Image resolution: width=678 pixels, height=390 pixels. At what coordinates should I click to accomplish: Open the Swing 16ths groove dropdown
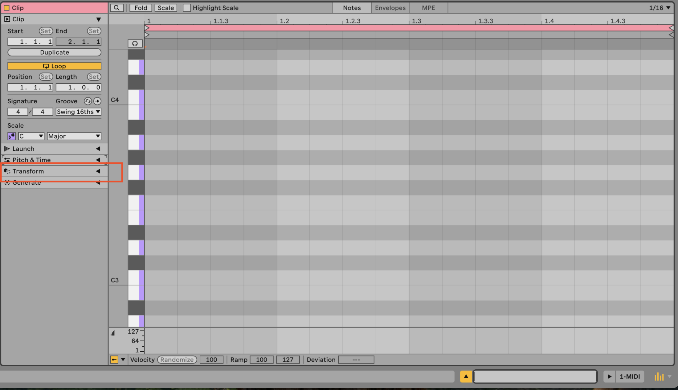coord(78,111)
